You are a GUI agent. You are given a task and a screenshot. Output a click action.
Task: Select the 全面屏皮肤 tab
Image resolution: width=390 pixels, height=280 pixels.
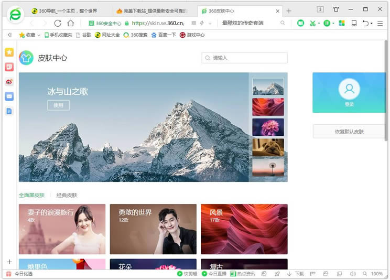point(31,196)
